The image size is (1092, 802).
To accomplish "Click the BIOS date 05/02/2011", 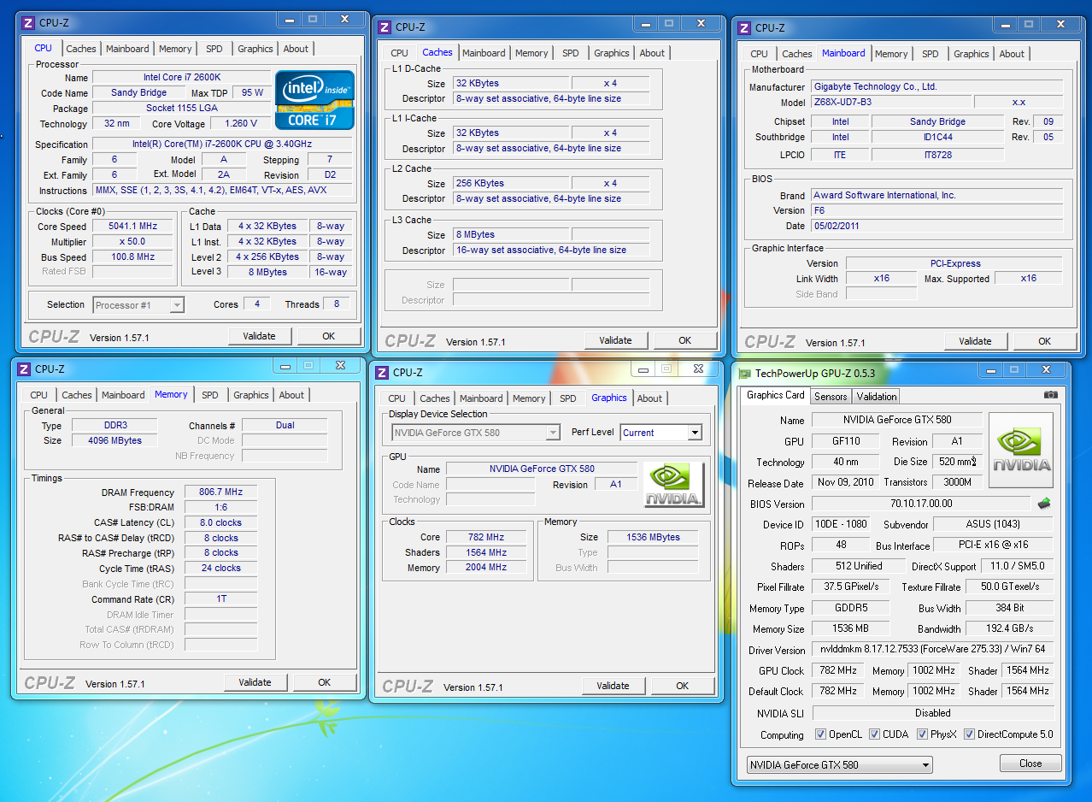I will (x=936, y=226).
